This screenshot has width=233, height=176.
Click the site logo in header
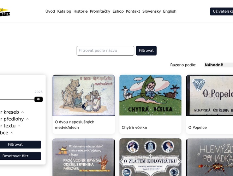click(5, 12)
